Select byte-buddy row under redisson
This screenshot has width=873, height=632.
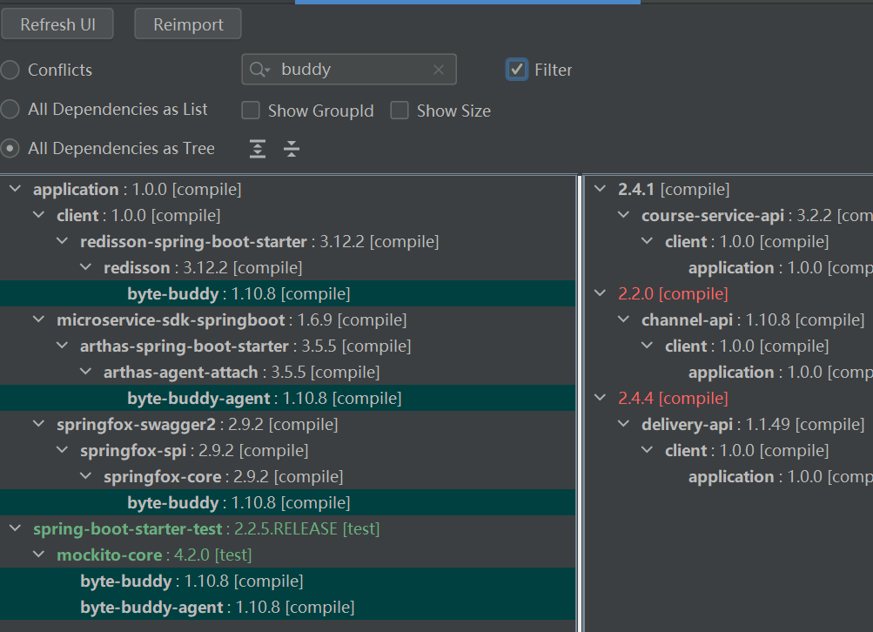coord(287,293)
